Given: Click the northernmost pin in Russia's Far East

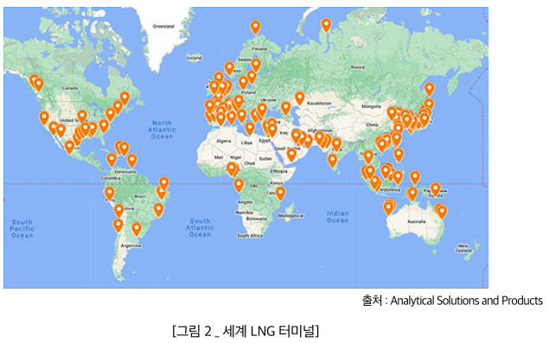Looking at the screenshot, I should click(x=430, y=89).
